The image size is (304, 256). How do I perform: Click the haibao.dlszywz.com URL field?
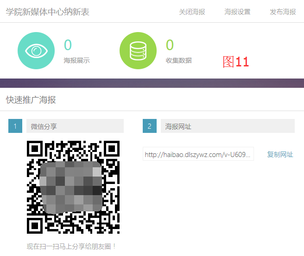[198, 155]
